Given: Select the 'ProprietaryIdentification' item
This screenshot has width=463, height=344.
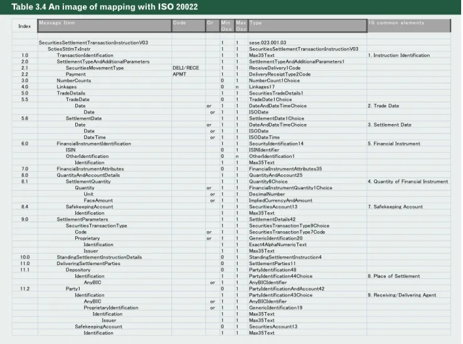Looking at the screenshot, I should tap(110, 308).
